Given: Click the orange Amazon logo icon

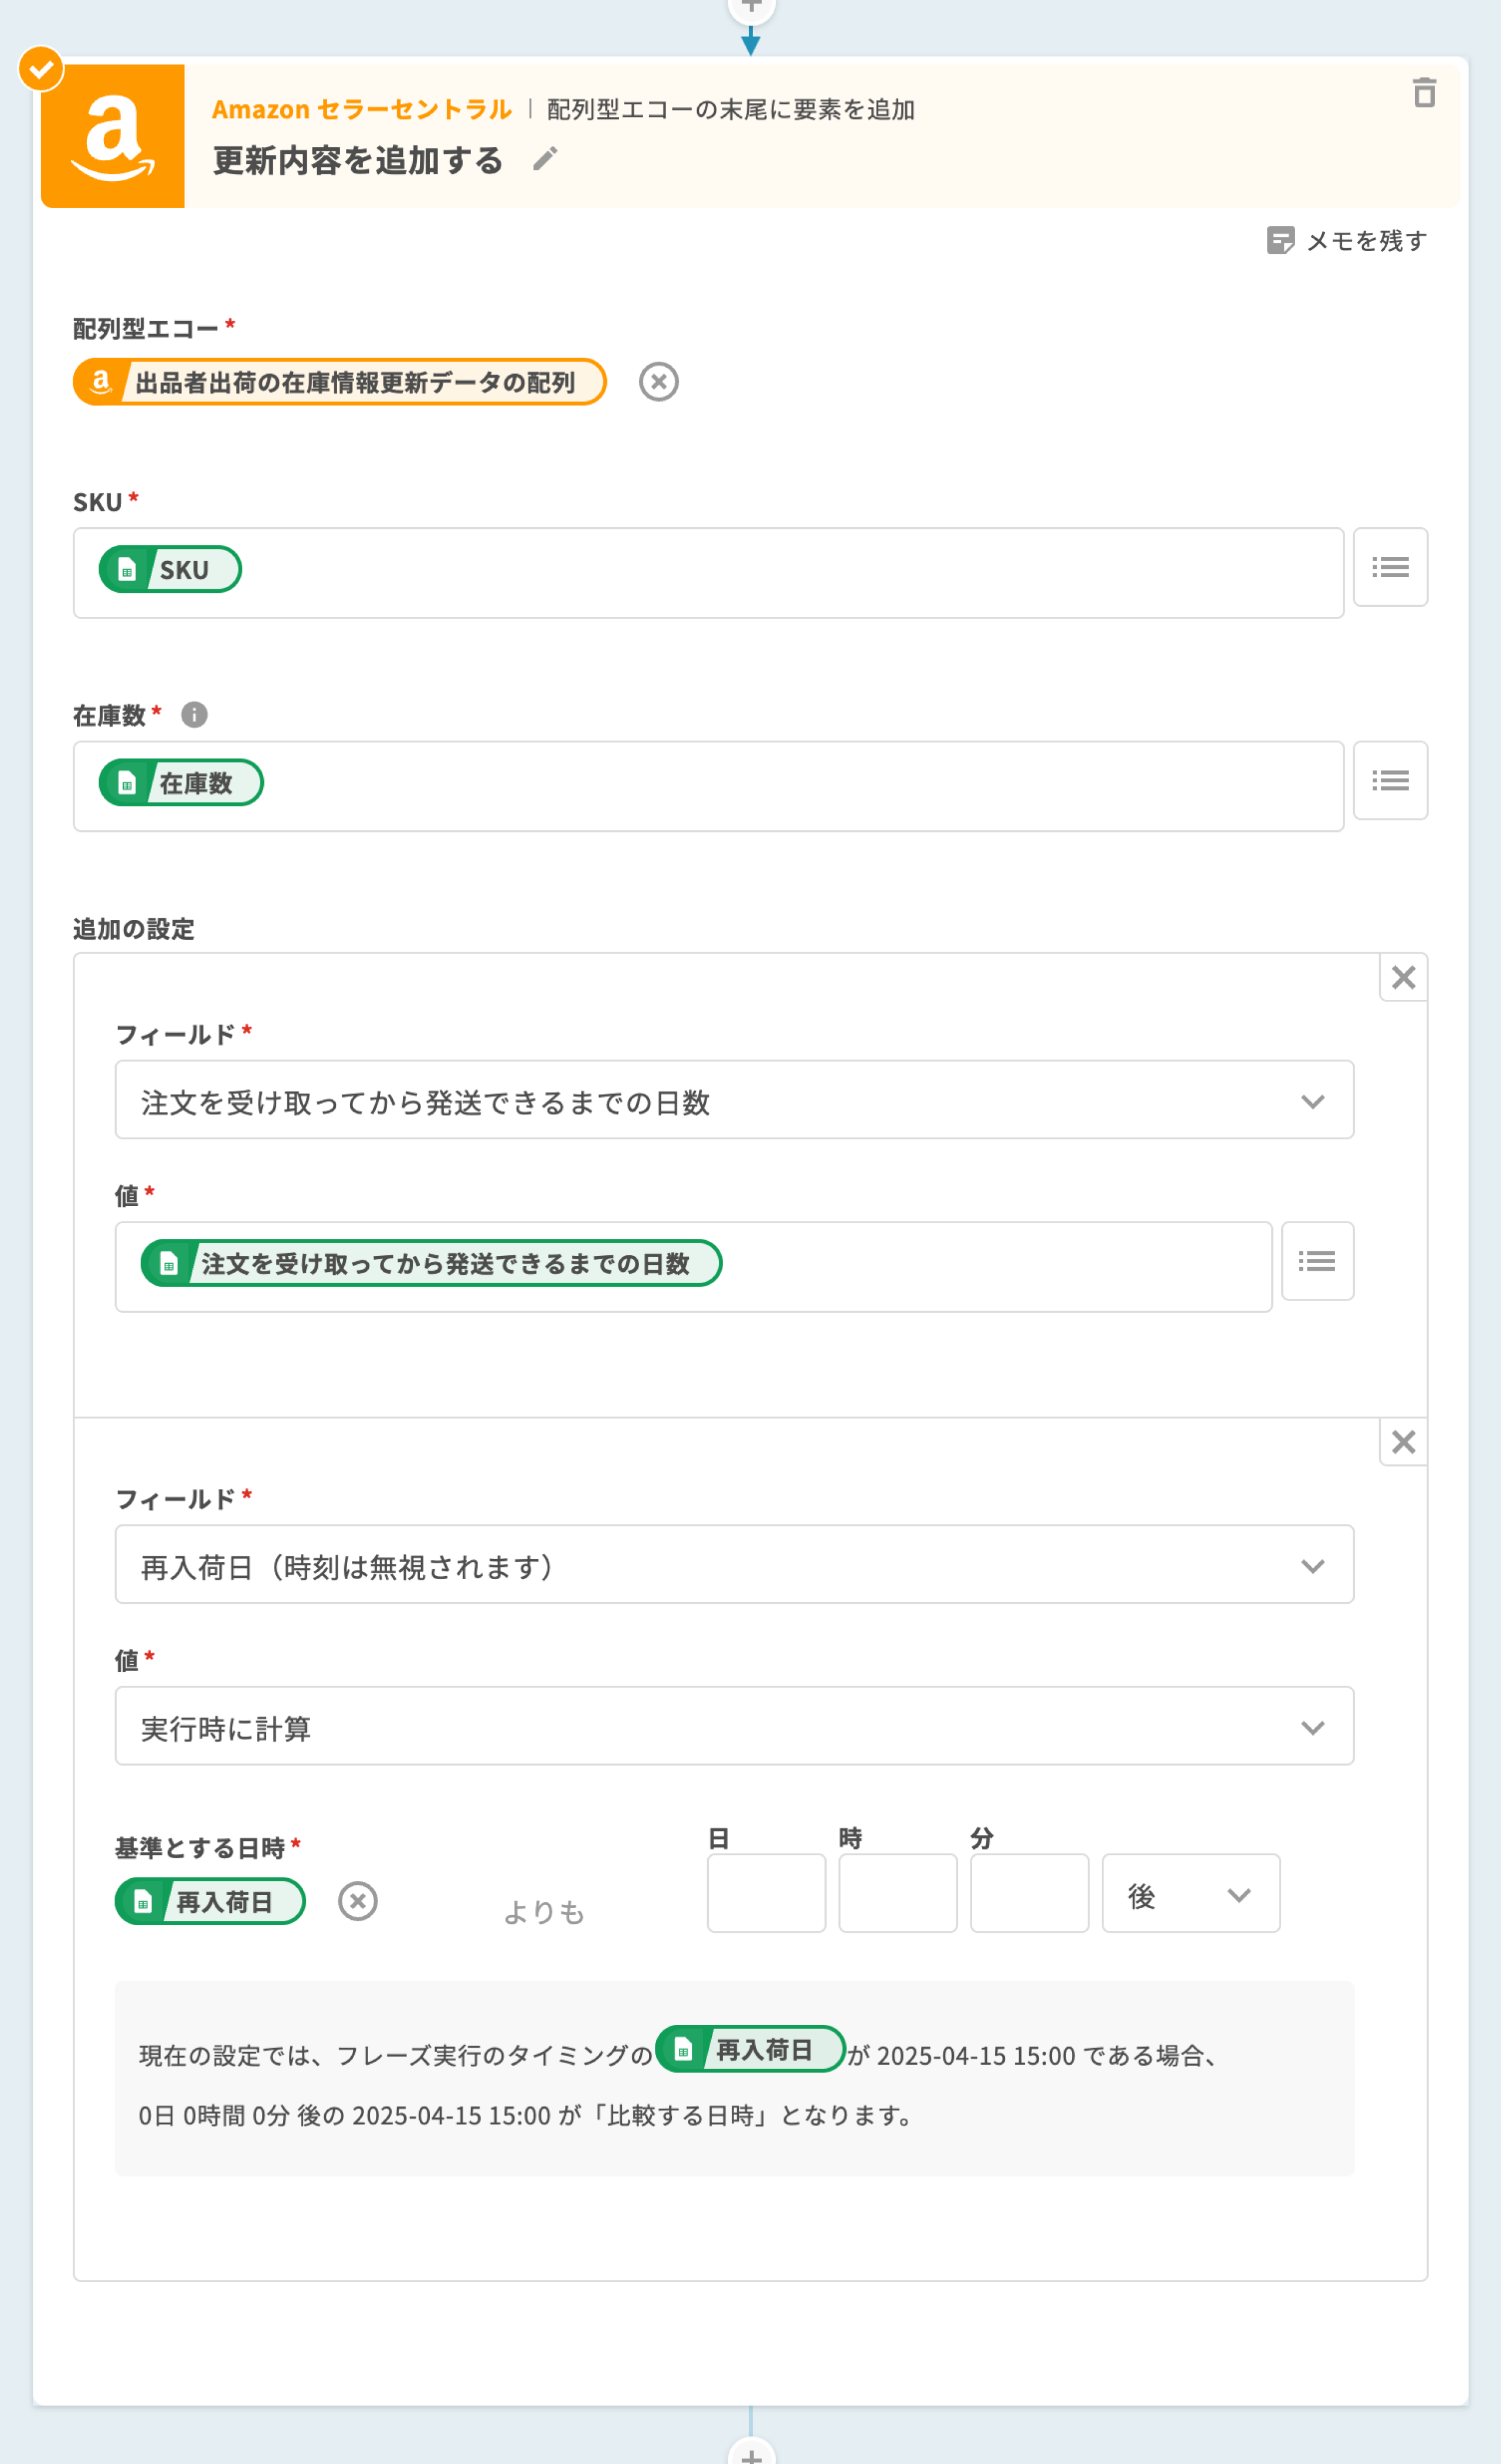Looking at the screenshot, I should pos(113,136).
